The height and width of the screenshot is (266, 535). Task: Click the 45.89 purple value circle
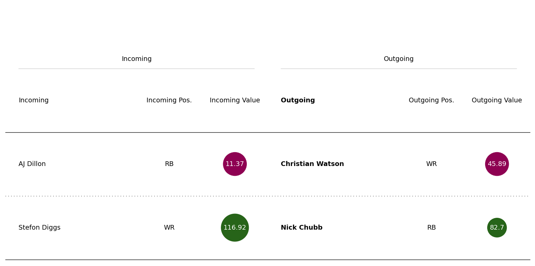497,164
